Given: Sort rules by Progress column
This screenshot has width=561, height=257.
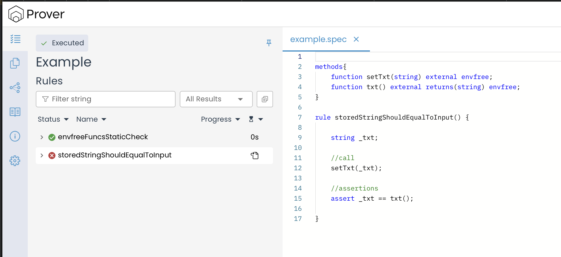Looking at the screenshot, I should pos(220,119).
